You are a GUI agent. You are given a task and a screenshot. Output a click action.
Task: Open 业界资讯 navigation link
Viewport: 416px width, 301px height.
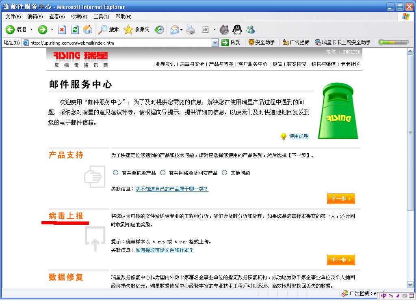tap(165, 64)
